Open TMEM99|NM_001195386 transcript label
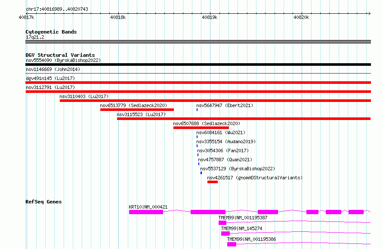The image size is (383, 249). pyautogui.click(x=252, y=239)
